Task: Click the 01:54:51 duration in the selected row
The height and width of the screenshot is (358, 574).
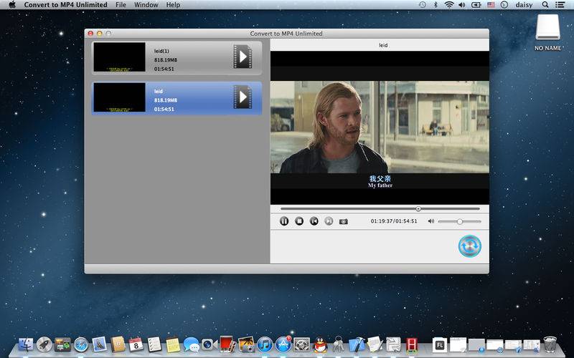Action: coord(164,110)
